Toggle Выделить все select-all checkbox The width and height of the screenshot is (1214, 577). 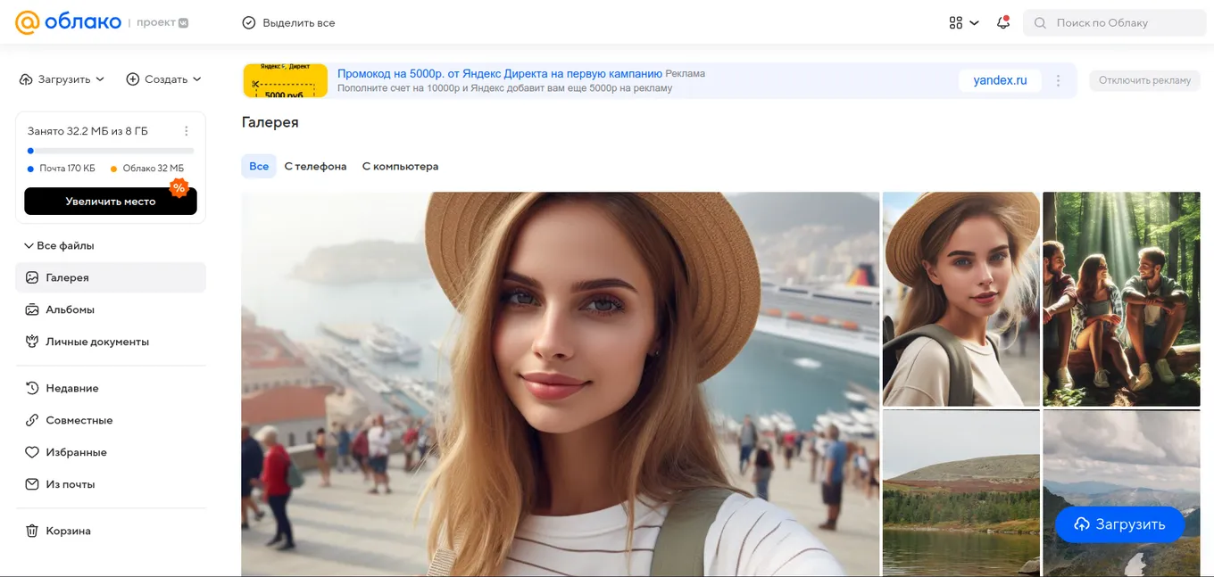click(x=249, y=22)
